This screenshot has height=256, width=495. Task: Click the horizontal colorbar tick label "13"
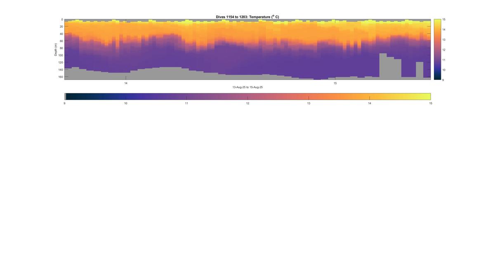click(309, 103)
